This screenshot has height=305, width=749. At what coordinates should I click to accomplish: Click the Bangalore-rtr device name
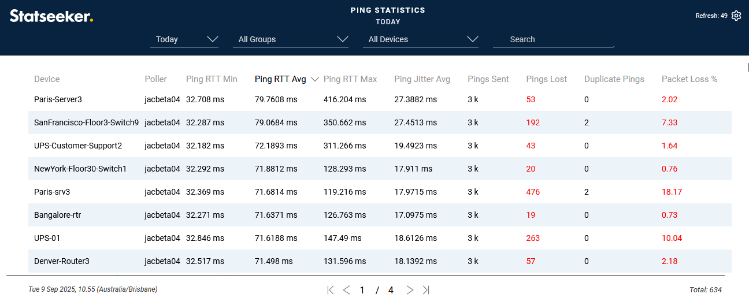pos(57,215)
